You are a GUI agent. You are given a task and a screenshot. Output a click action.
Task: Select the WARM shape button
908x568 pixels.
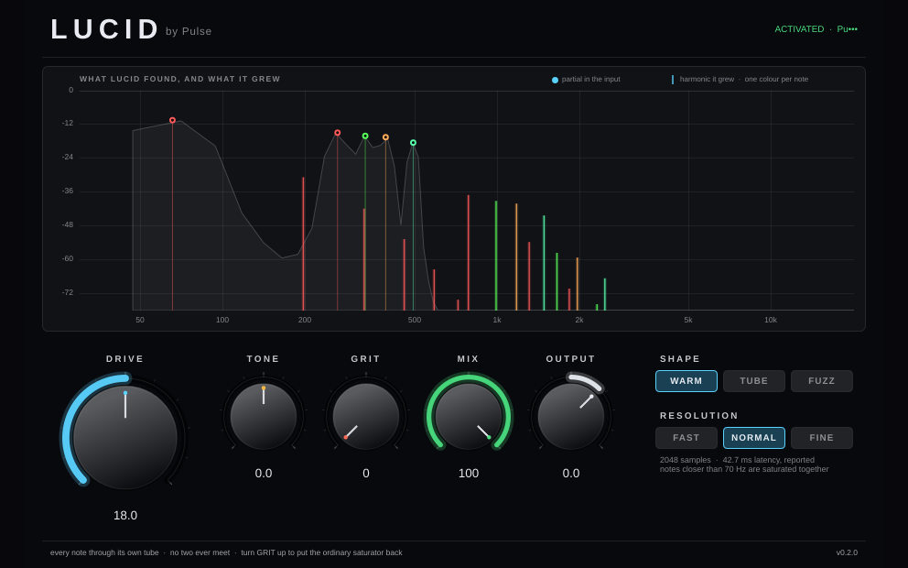[686, 381]
